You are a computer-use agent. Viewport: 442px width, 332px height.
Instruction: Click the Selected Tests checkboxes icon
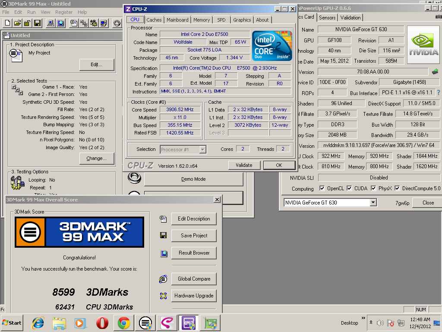click(x=17, y=90)
